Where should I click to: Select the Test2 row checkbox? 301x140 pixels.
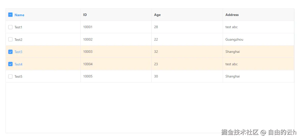tap(10, 39)
